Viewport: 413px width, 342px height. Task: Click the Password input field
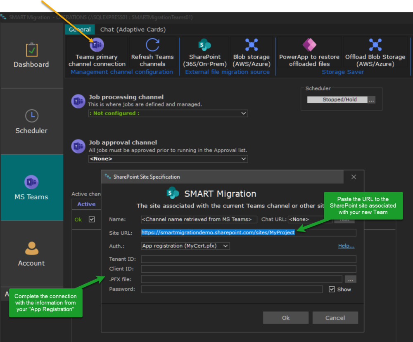point(232,289)
